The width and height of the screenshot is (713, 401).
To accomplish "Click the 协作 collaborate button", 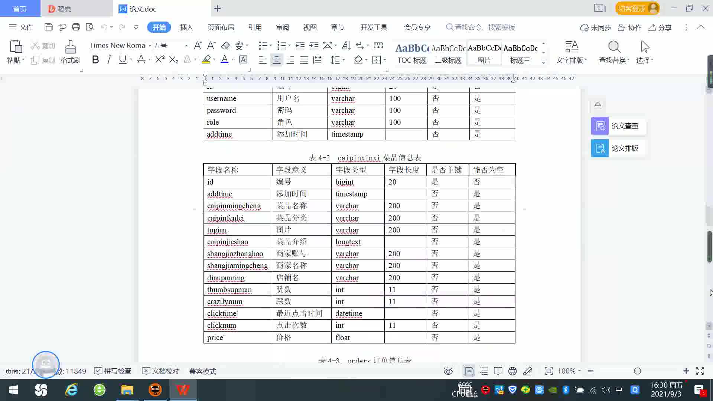I will (x=630, y=27).
